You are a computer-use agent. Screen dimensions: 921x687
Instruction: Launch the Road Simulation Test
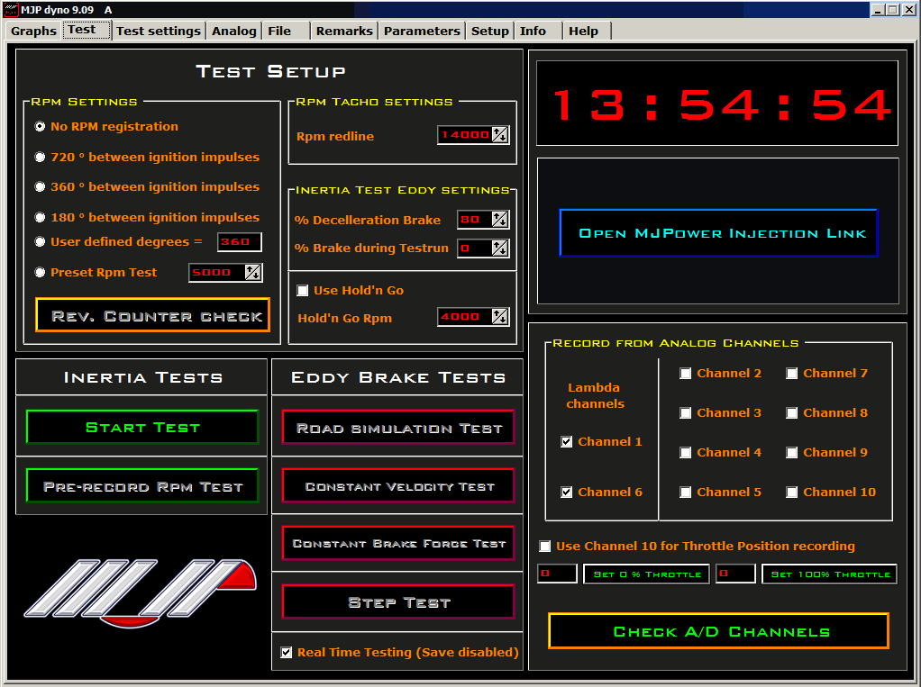[398, 429]
